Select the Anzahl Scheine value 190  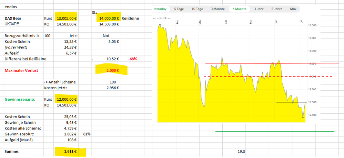(x=112, y=82)
